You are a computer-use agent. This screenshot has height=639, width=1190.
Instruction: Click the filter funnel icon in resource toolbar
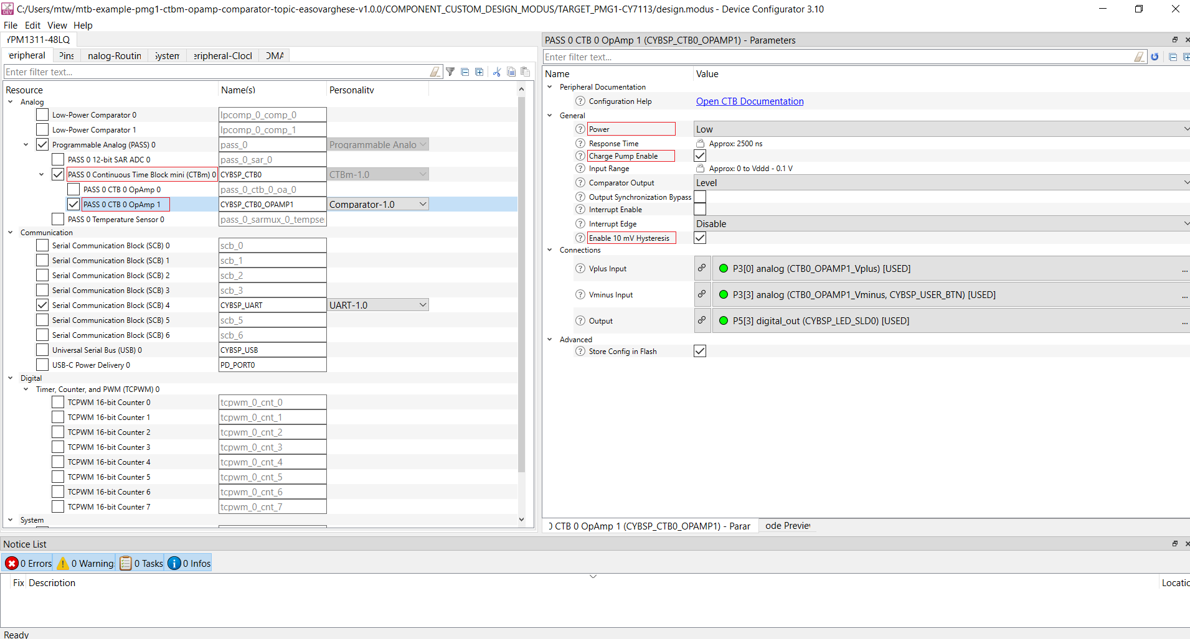450,72
